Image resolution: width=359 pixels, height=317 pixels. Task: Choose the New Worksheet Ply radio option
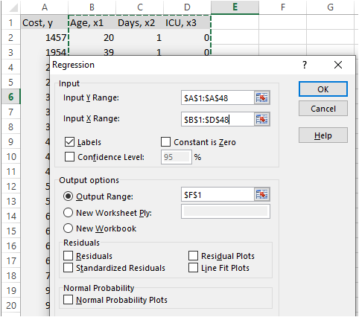tap(68, 213)
